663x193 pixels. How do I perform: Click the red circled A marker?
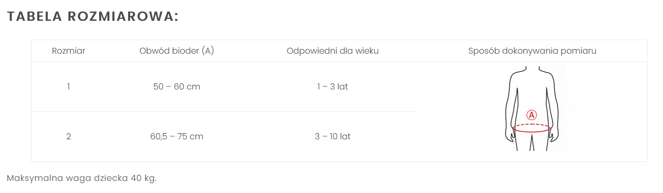click(x=531, y=115)
